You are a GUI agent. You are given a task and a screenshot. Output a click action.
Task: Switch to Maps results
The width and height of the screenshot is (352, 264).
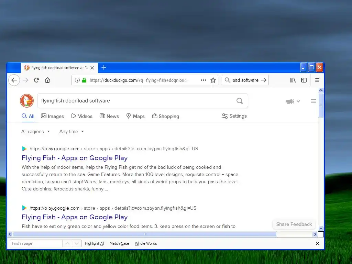click(135, 116)
